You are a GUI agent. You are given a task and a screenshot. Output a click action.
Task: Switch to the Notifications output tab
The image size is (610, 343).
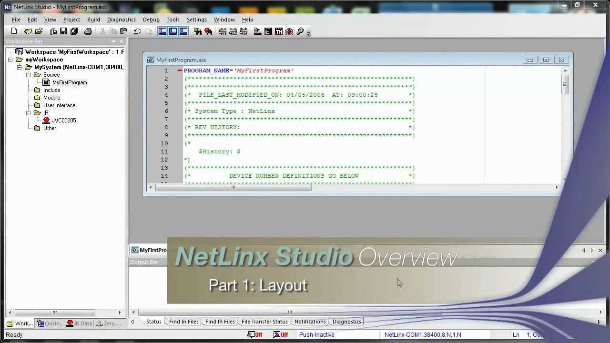310,322
